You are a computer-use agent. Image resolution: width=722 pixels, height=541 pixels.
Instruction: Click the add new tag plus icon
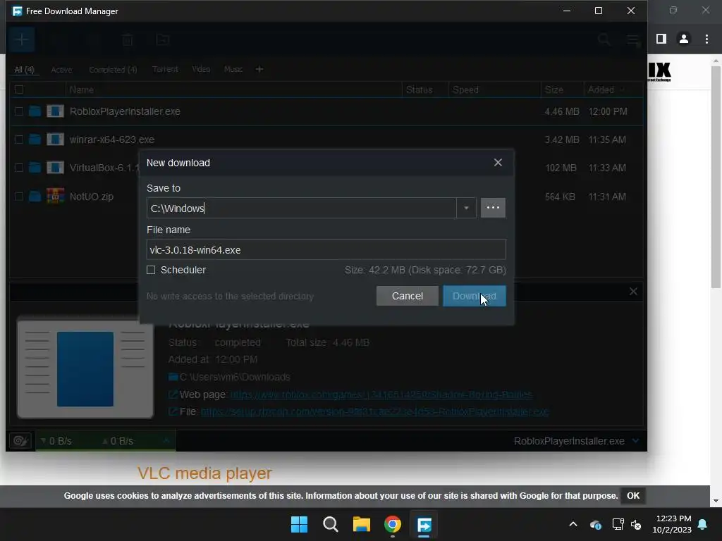pos(259,69)
